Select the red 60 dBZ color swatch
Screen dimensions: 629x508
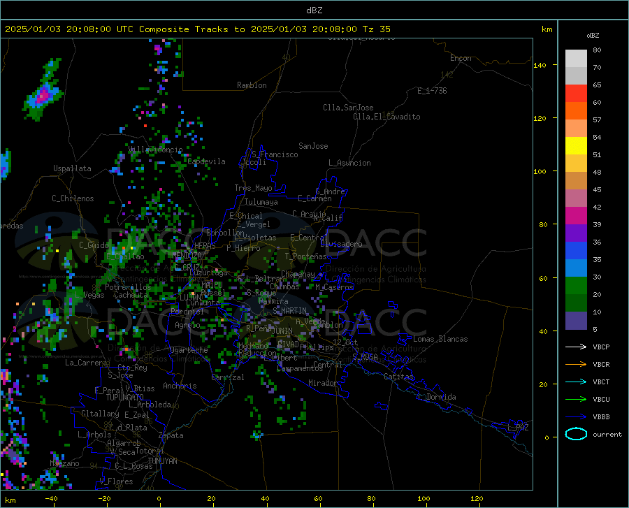click(x=576, y=94)
